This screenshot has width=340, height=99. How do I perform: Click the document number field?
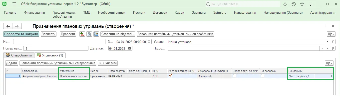59,42
